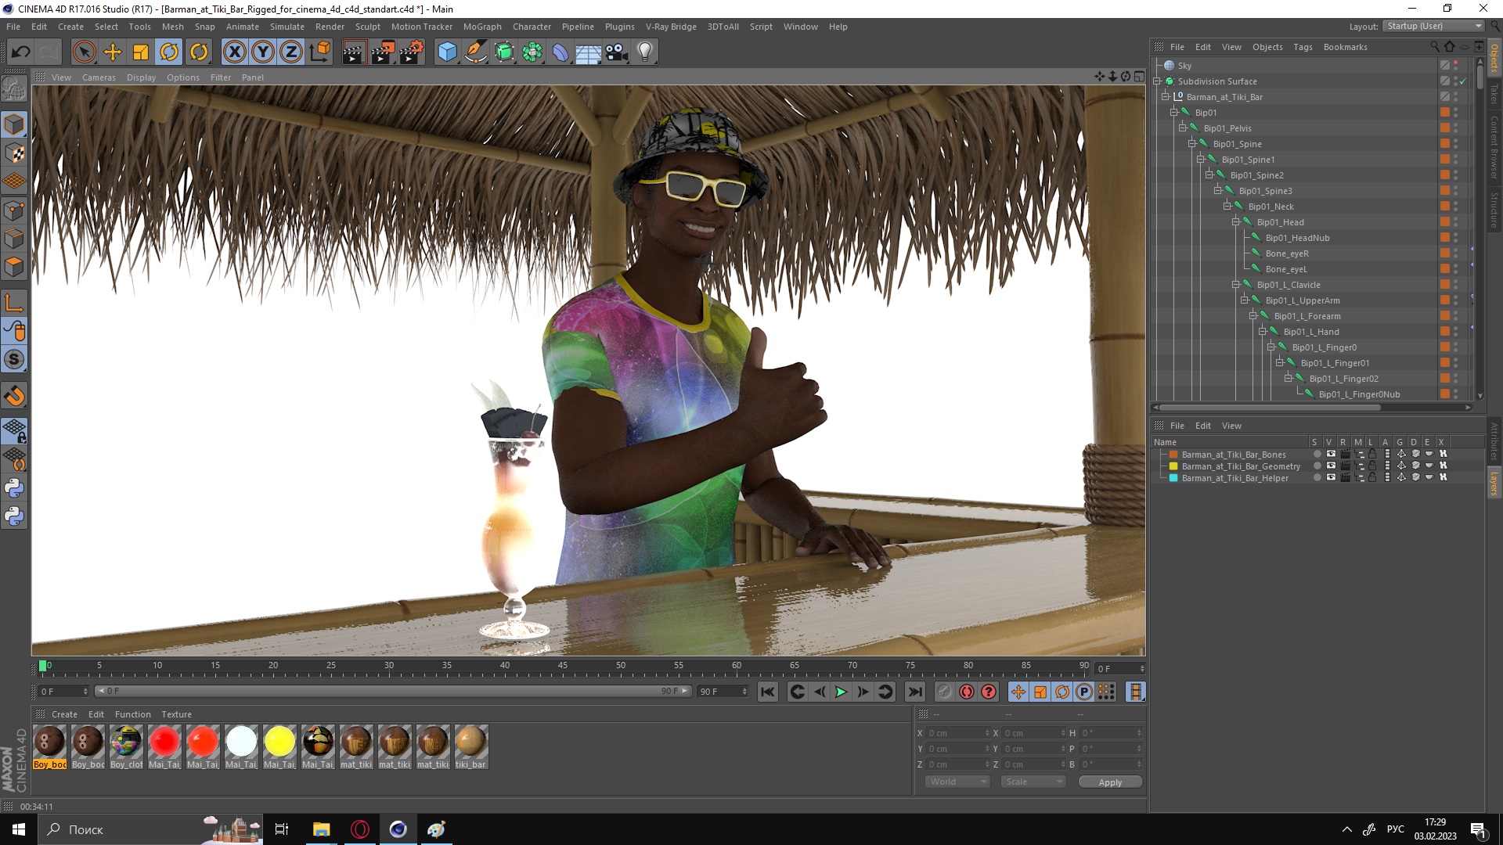Enable the Snap tool S icon
This screenshot has width=1503, height=845.
click(x=14, y=360)
